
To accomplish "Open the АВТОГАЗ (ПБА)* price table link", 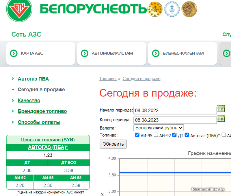I will pos(48,147).
